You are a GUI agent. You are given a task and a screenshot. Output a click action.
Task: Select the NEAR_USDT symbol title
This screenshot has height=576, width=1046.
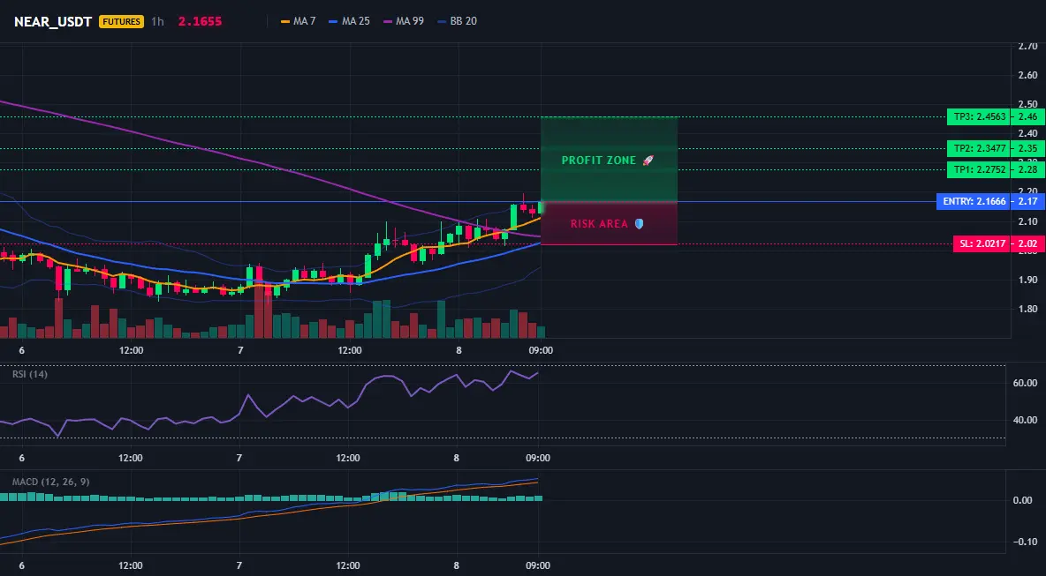pyautogui.click(x=53, y=21)
